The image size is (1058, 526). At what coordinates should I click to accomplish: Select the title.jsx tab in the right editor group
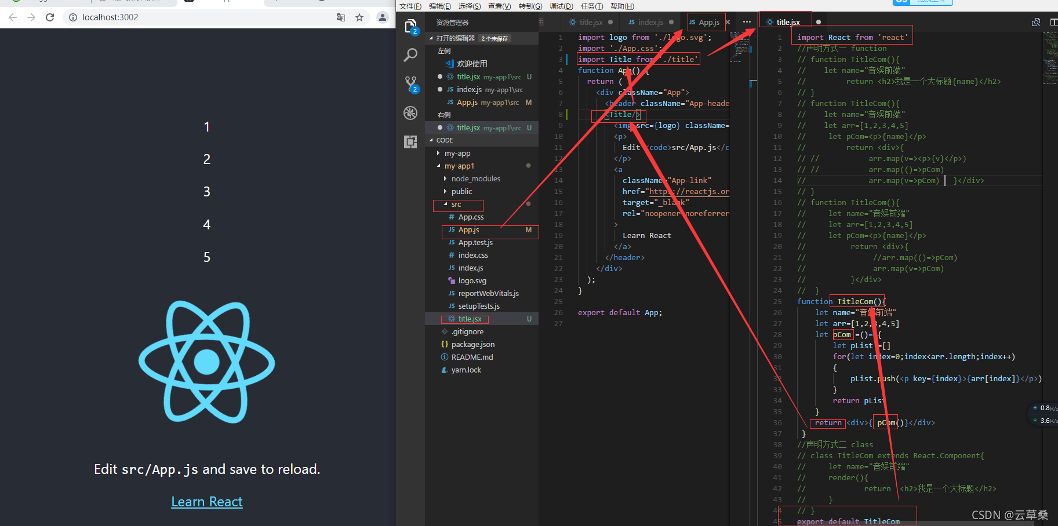tap(788, 22)
